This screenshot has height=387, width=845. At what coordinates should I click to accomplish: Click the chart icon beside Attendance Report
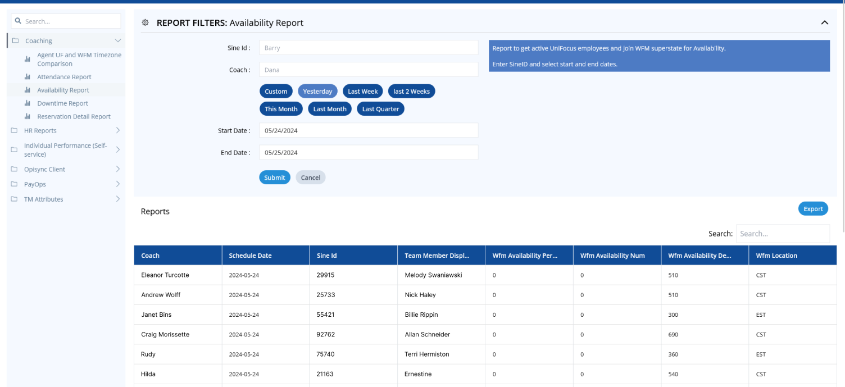(x=28, y=77)
